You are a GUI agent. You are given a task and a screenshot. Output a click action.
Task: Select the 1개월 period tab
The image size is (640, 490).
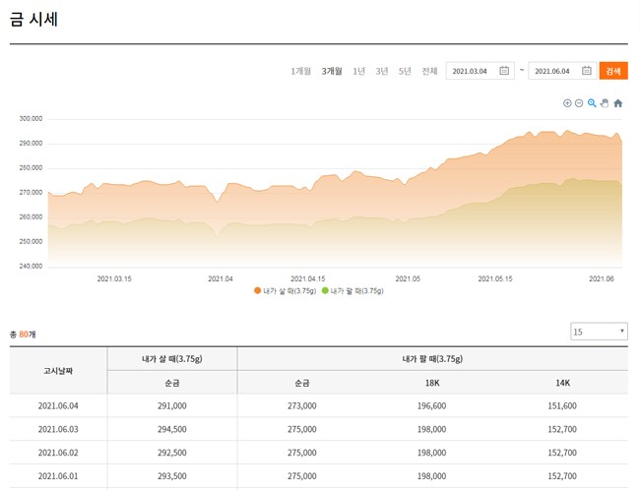(301, 71)
